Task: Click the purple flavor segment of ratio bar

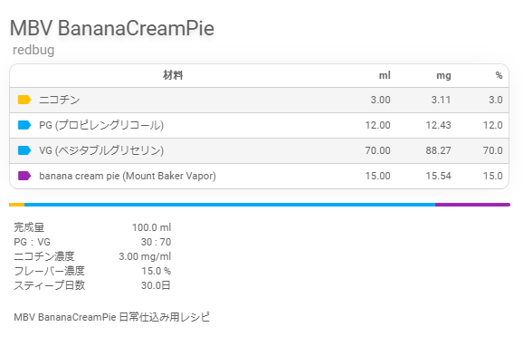Action: coord(472,205)
